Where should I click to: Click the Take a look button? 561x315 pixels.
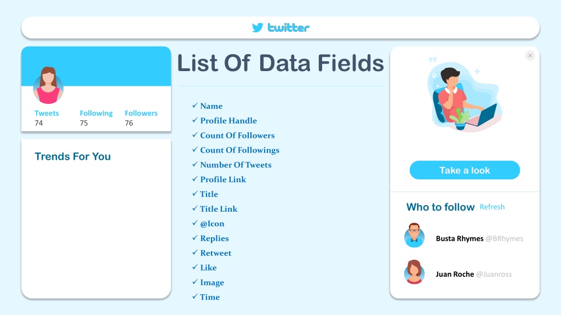[x=465, y=170]
